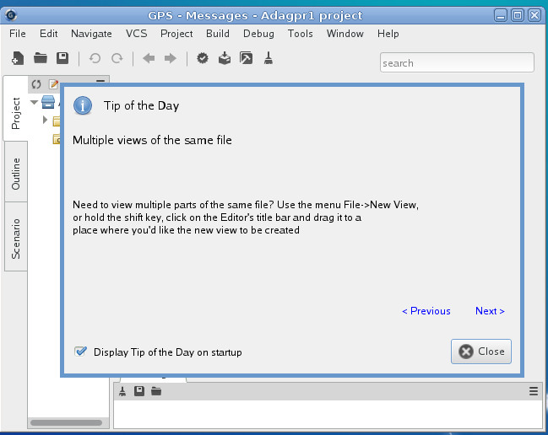Open the Edit menu
Screen dimensions: 548x435
pos(49,34)
